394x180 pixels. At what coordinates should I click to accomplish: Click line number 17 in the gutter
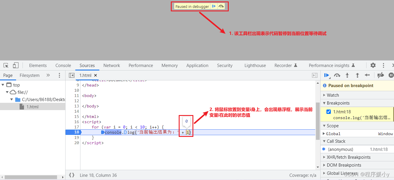point(77,127)
